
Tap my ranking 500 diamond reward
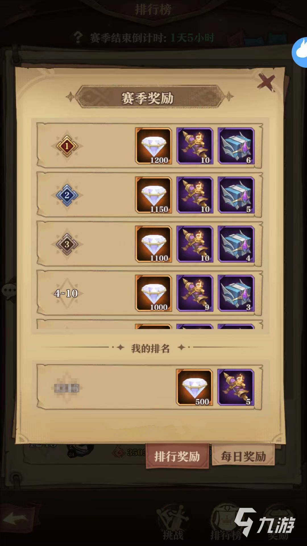(194, 387)
